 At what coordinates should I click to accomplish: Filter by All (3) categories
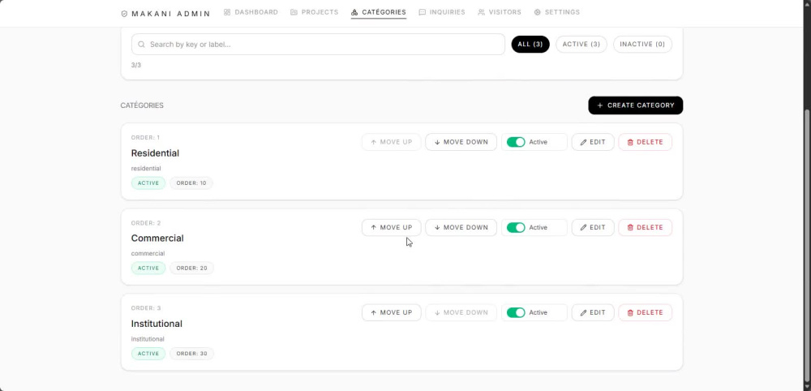click(x=530, y=45)
